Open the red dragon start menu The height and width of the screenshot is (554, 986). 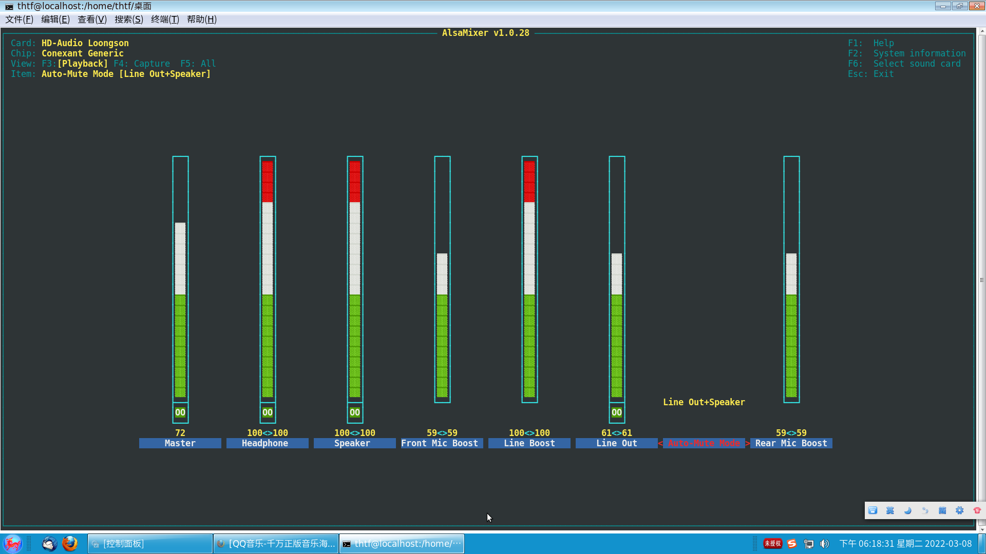[12, 543]
